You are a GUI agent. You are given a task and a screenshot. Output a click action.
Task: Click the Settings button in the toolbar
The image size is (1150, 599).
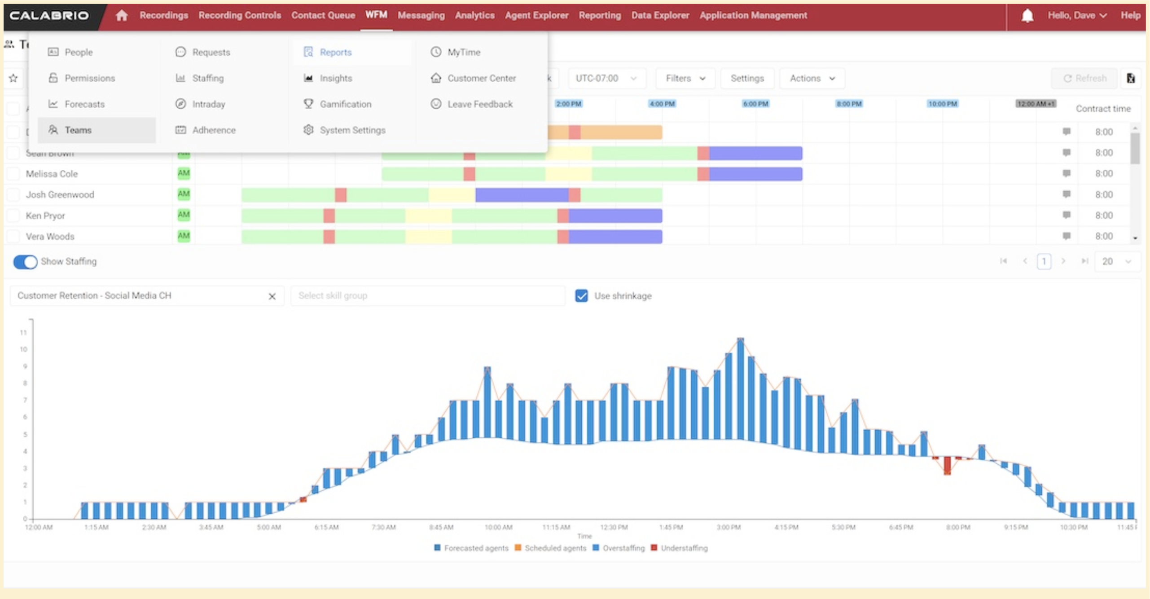pyautogui.click(x=747, y=78)
